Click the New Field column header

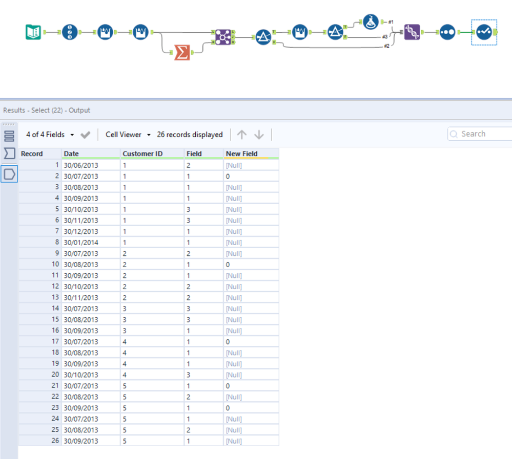251,154
